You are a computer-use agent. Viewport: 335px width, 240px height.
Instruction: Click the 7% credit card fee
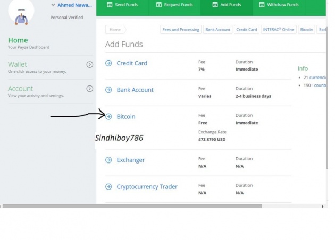click(201, 70)
